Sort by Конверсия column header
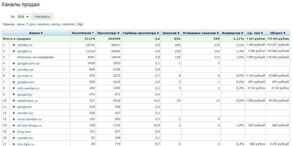 click(232, 33)
